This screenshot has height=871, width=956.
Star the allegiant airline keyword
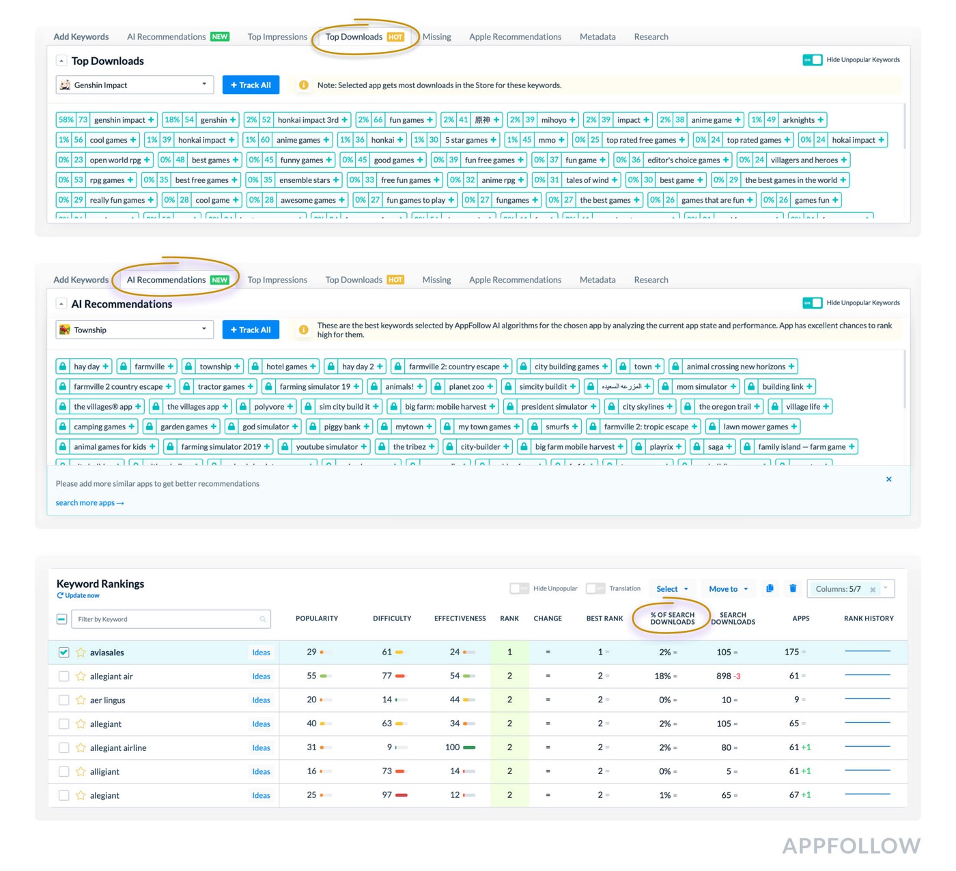click(81, 748)
